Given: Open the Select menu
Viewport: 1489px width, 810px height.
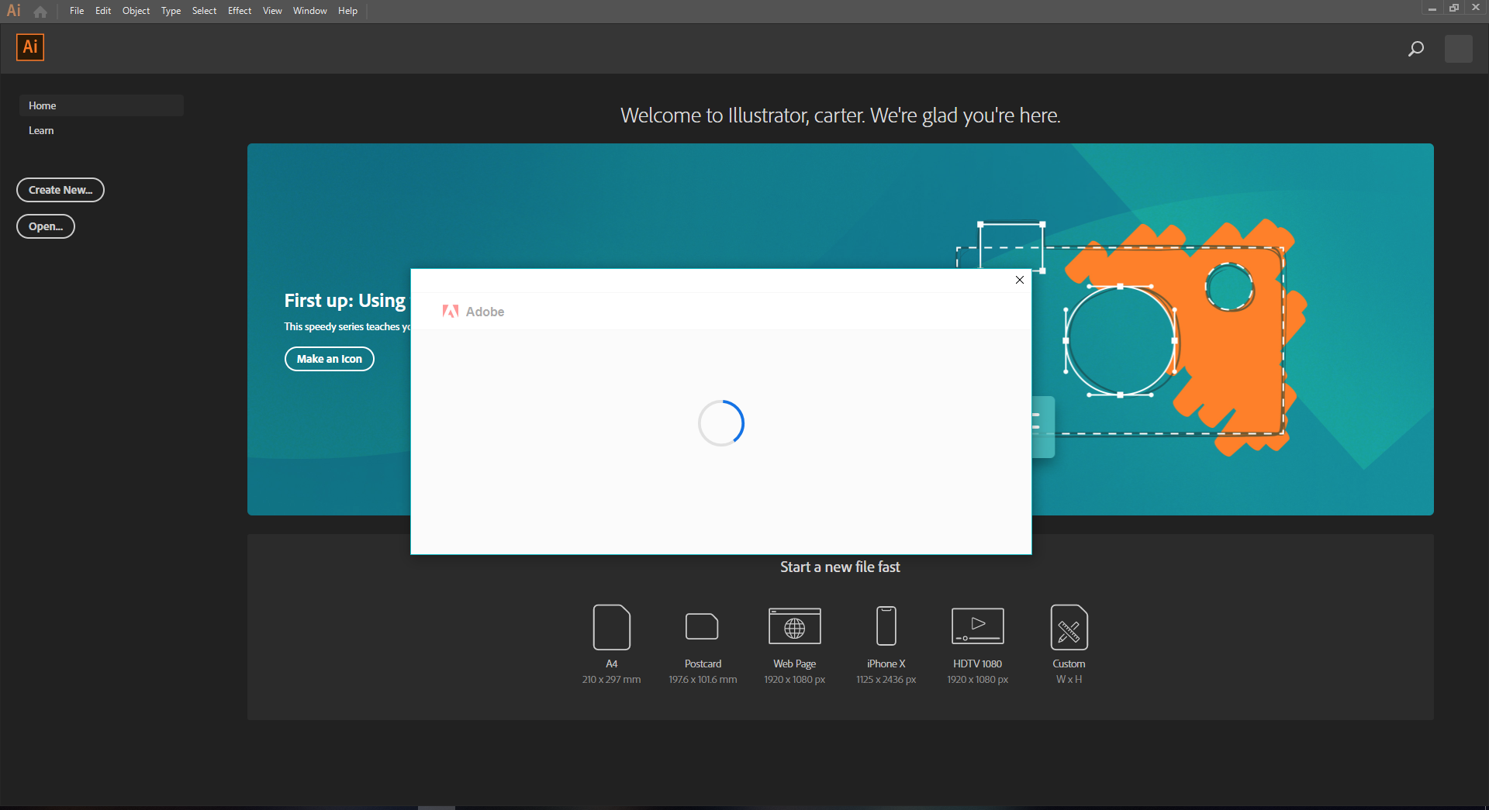Looking at the screenshot, I should 205,11.
